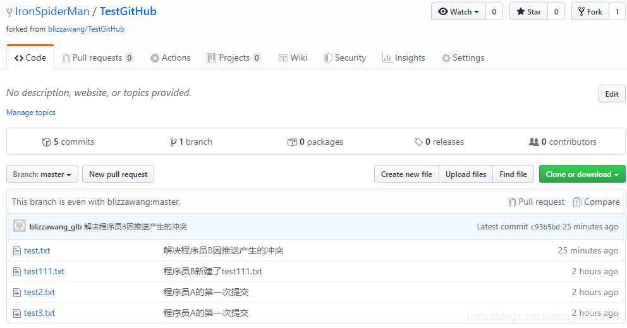
Task: Click the blizzawang_glb avatar image
Action: pyautogui.click(x=20, y=226)
